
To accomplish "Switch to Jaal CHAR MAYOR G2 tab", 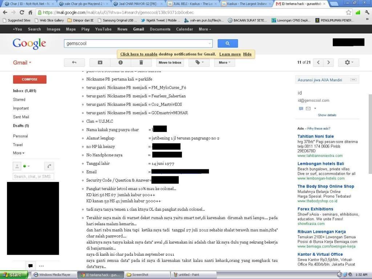I will click(138, 4).
